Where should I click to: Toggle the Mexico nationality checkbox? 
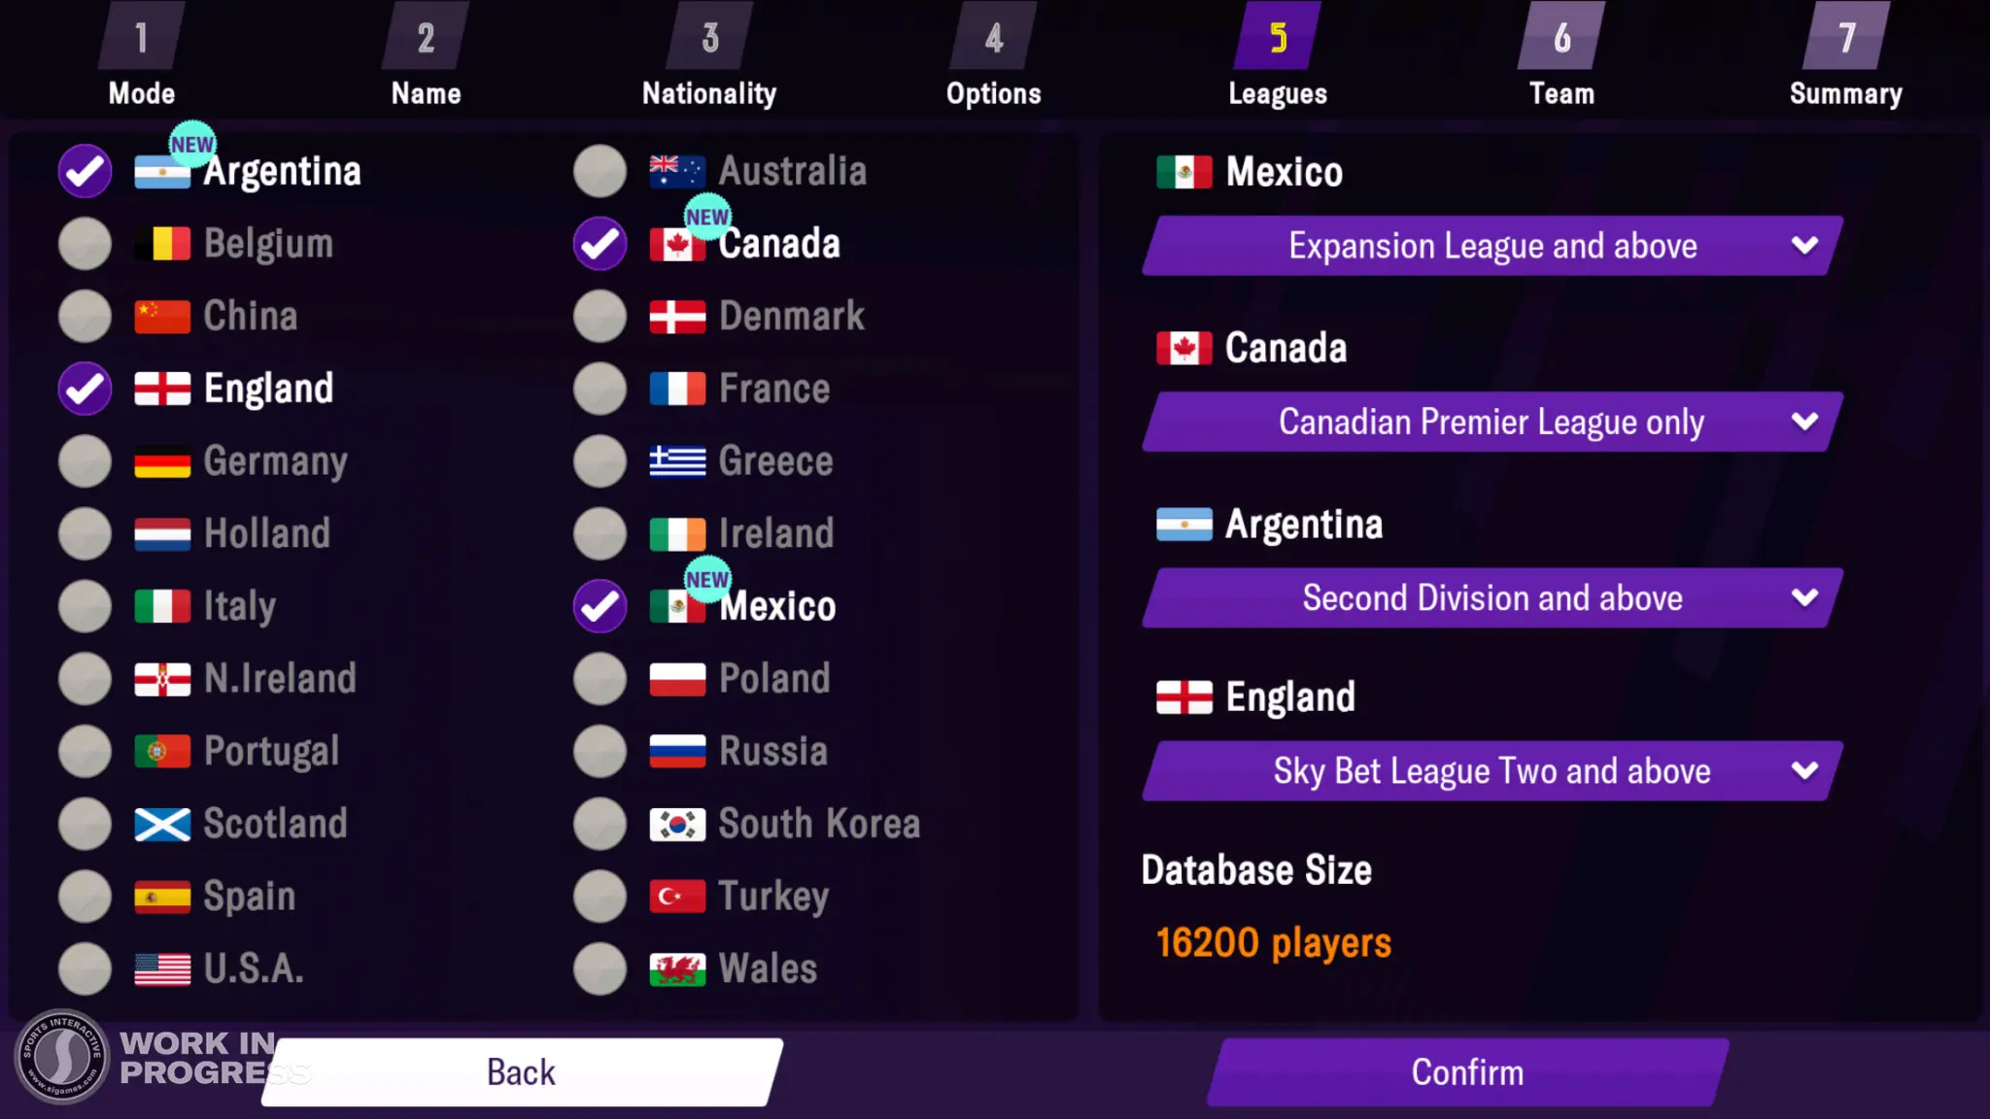click(598, 605)
